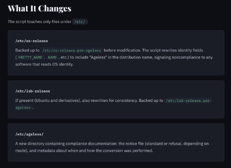Click the /etc/lsb-release.pre- code path
This screenshot has height=168, width=231.
tap(189, 100)
